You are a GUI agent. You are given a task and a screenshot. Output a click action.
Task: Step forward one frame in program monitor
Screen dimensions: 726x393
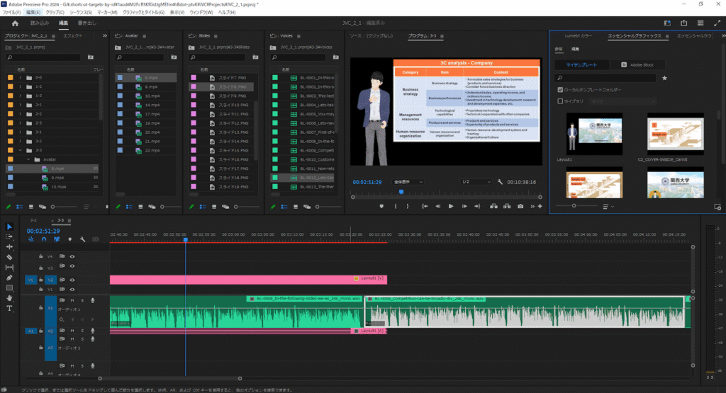[x=464, y=206]
